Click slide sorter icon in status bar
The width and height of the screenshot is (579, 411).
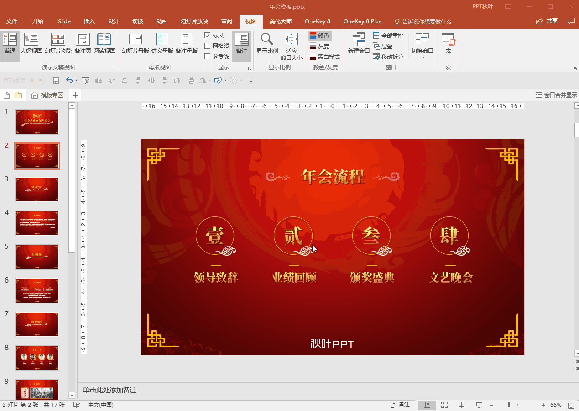pos(444,405)
